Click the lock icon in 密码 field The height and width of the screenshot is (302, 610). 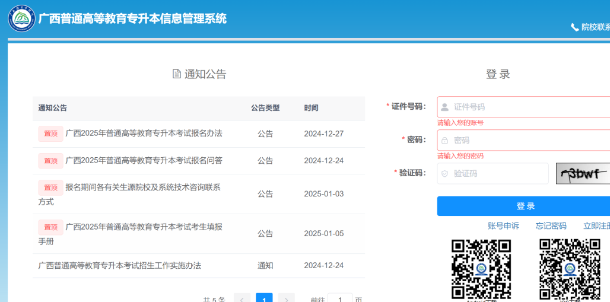point(444,141)
